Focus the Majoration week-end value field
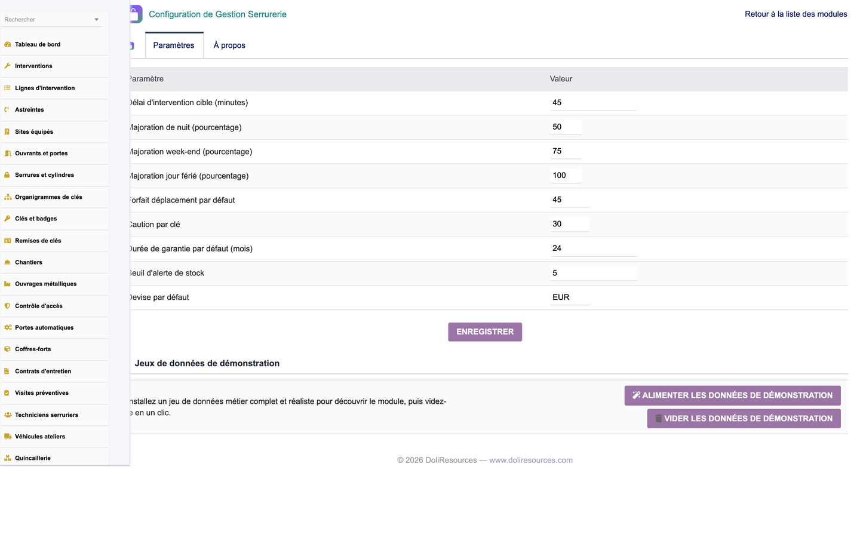863x534 pixels. pyautogui.click(x=566, y=151)
